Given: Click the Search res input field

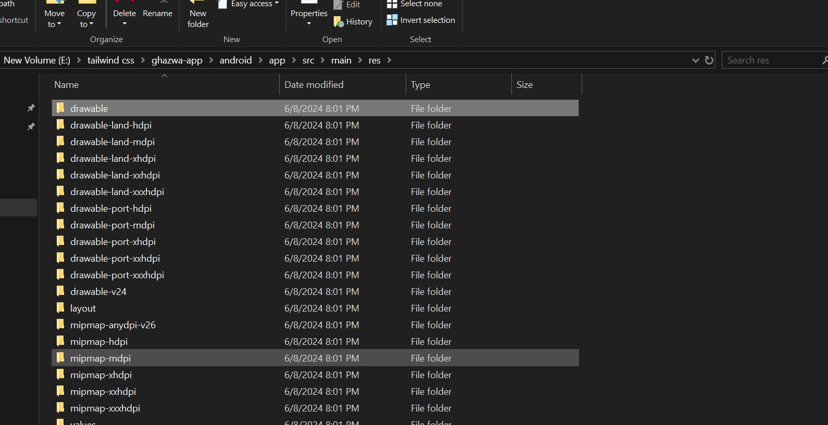Looking at the screenshot, I should 771,60.
